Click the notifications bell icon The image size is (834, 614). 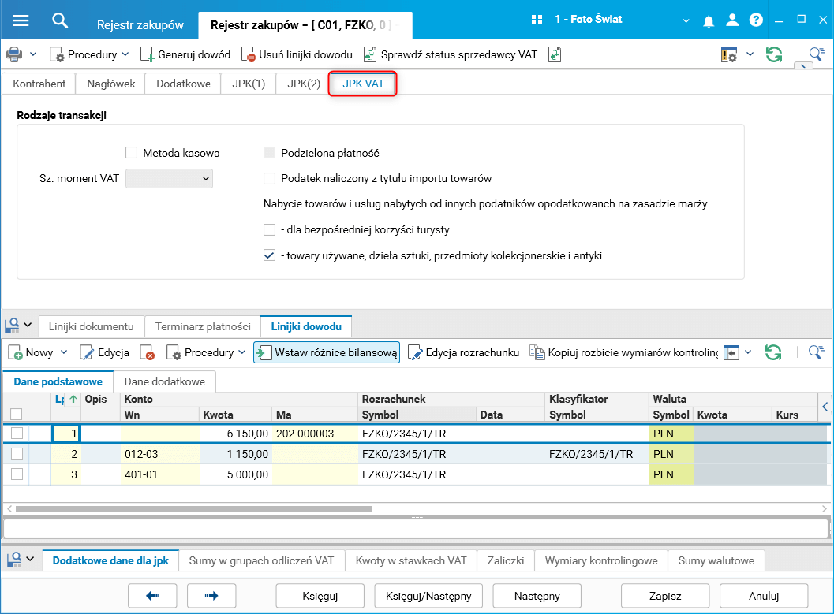[x=709, y=20]
